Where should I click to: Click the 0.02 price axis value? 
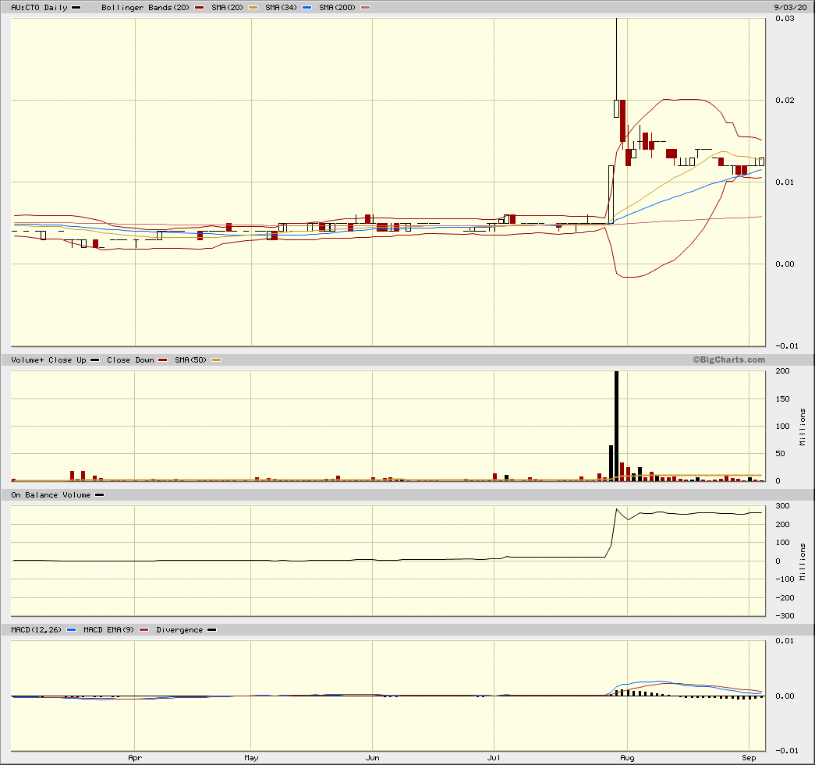coord(785,100)
